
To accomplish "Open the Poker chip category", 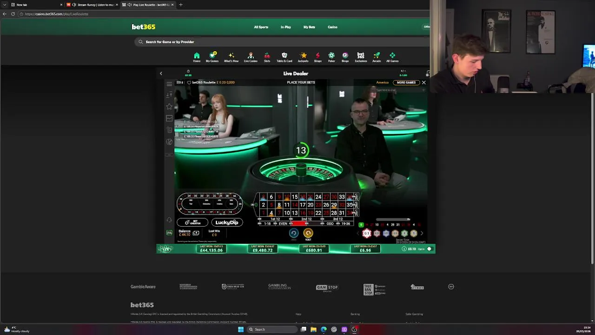I will point(331,57).
